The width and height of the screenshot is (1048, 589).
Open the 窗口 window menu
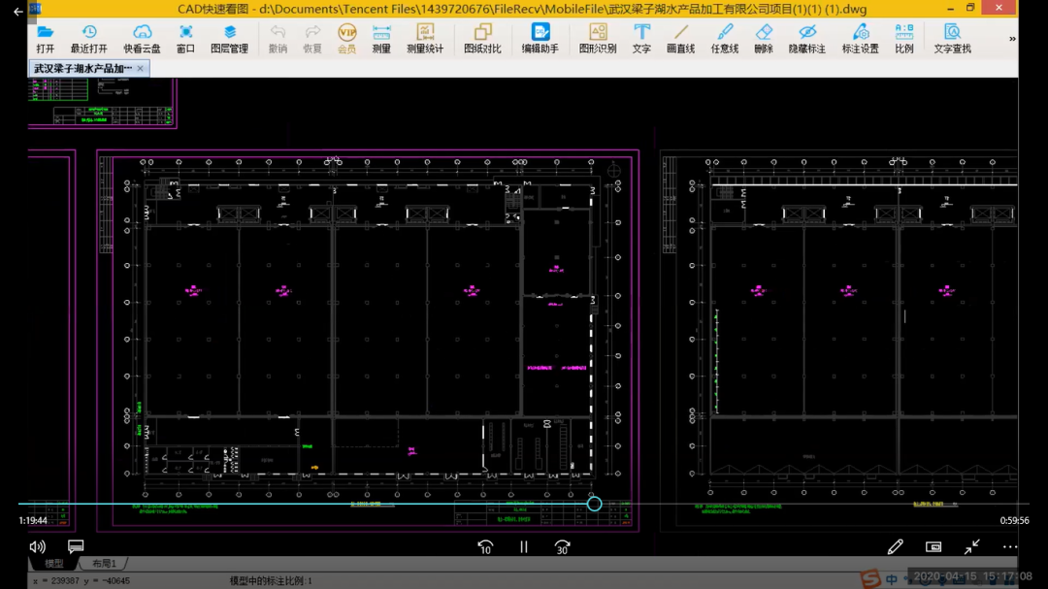point(185,39)
